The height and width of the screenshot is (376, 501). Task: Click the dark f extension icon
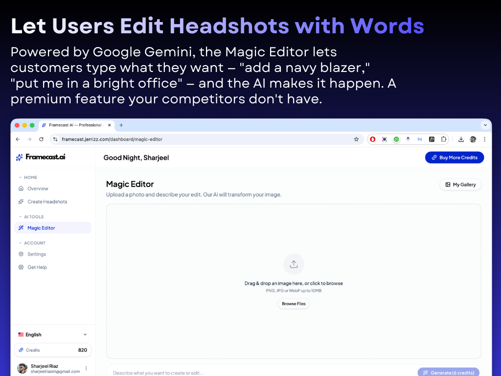pyautogui.click(x=432, y=139)
